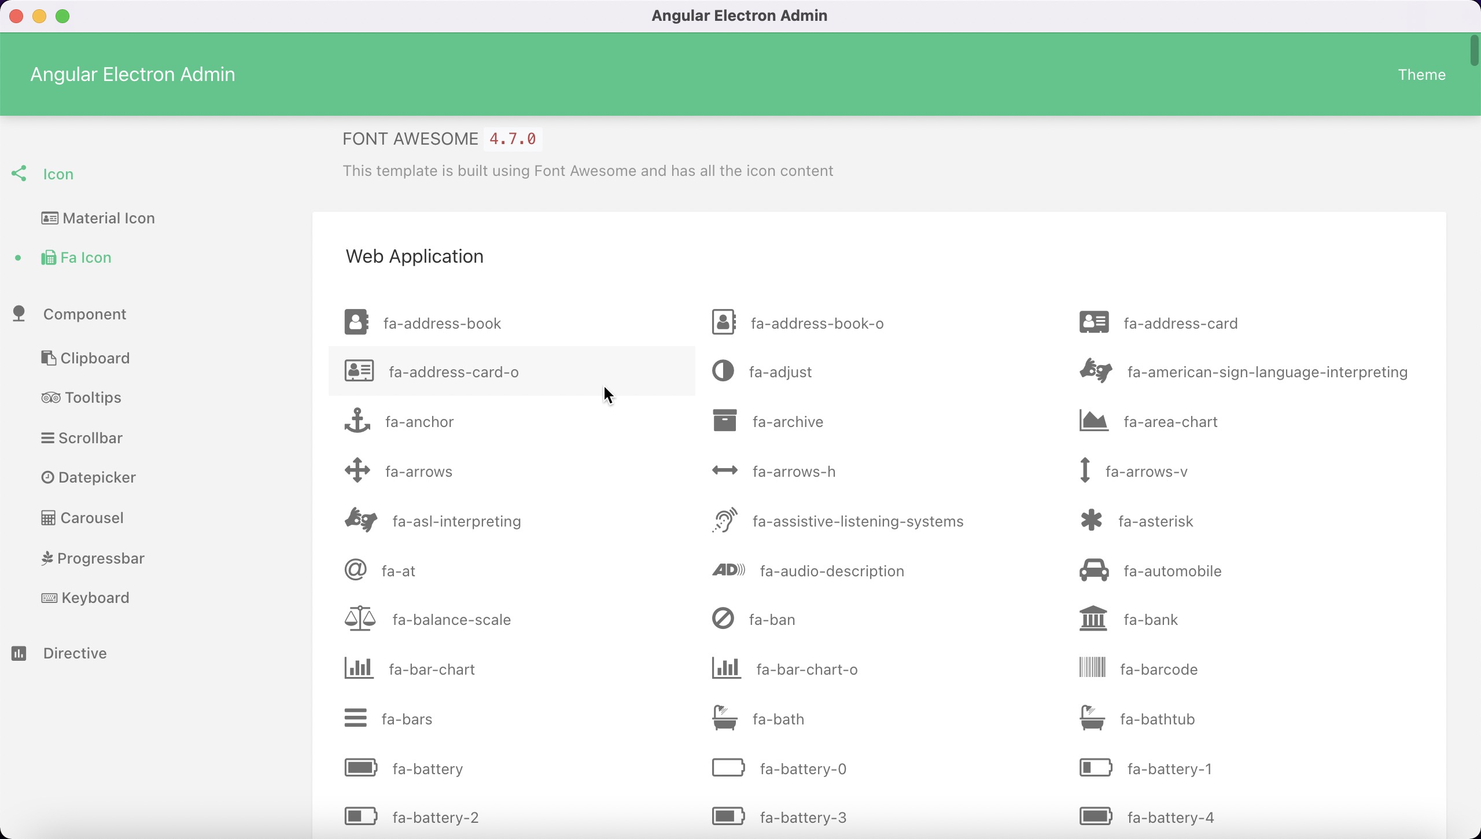Expand the Directive section in sidebar
This screenshot has width=1481, height=839.
(74, 653)
